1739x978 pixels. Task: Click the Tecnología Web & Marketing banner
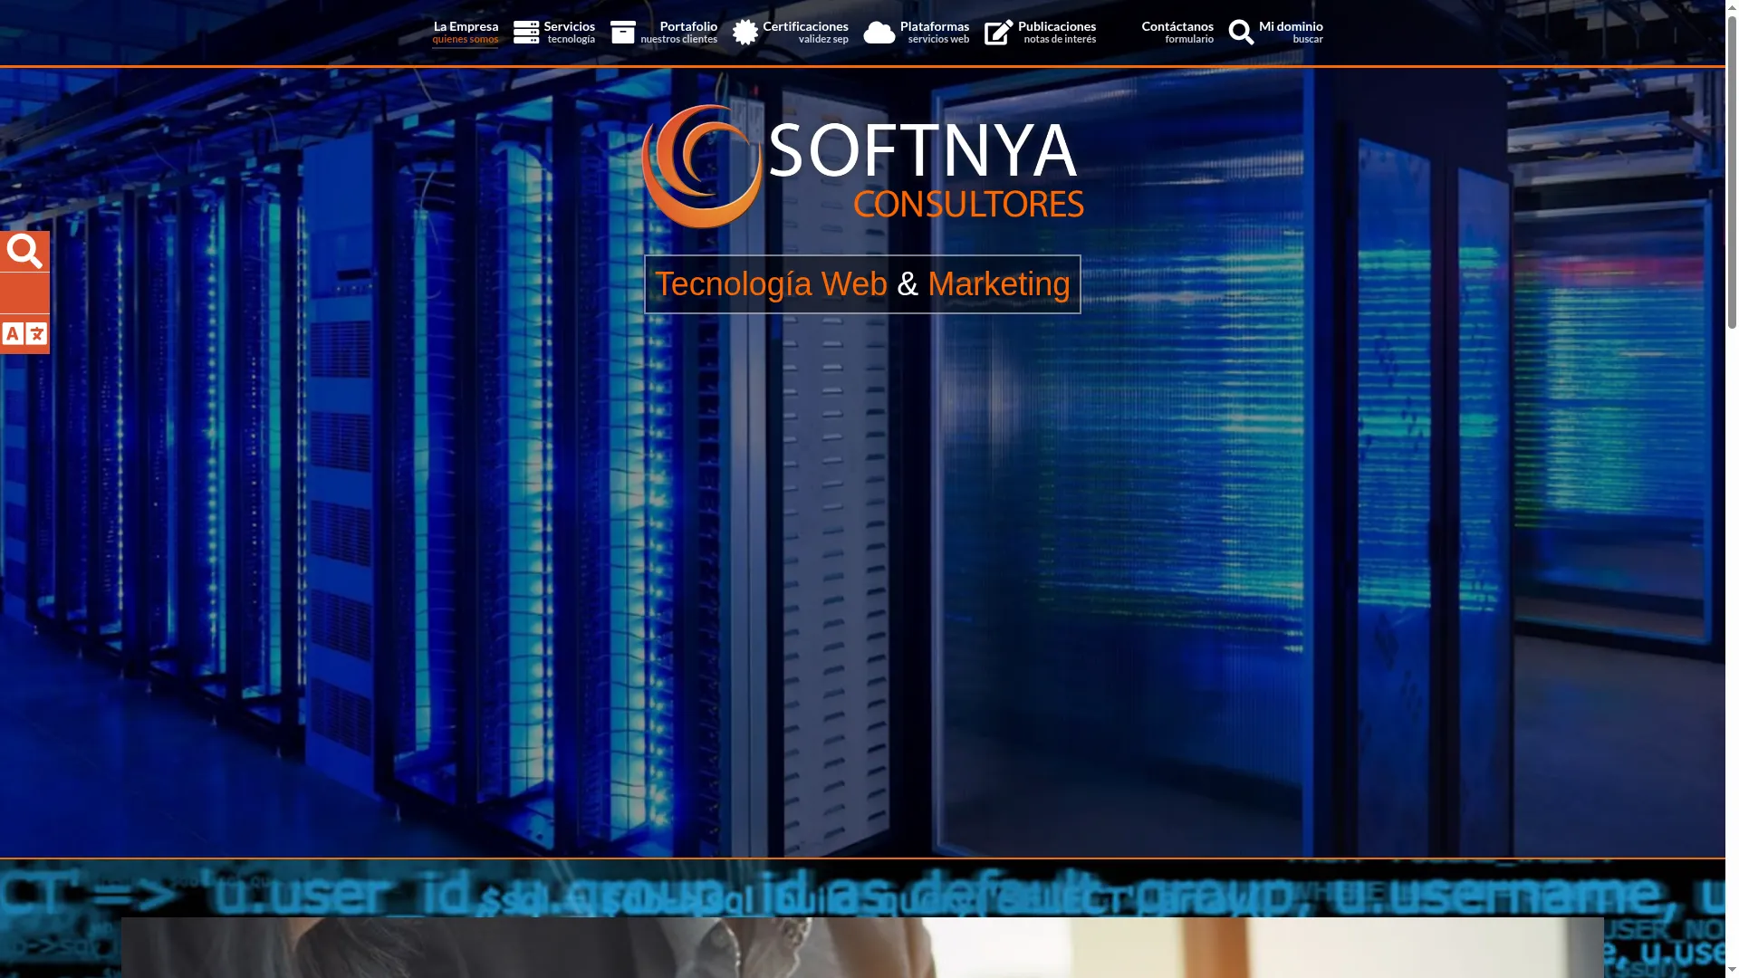pyautogui.click(x=862, y=284)
